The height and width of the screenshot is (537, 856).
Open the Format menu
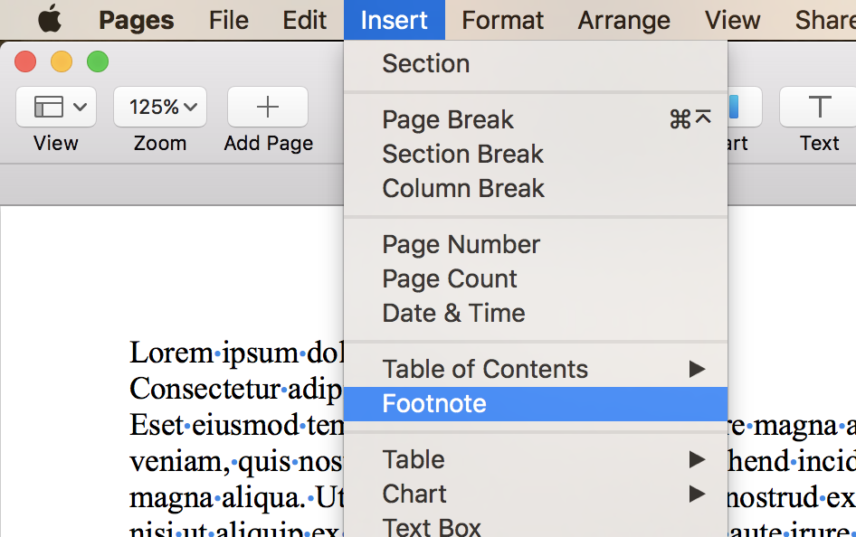[502, 20]
